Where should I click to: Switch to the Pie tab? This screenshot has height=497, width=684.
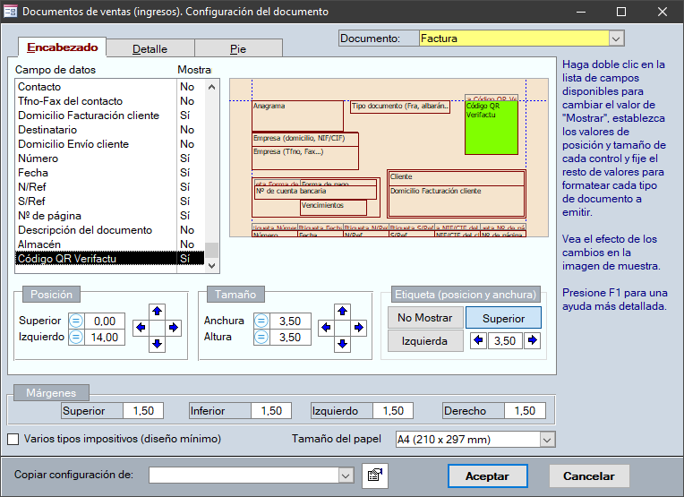pyautogui.click(x=238, y=49)
